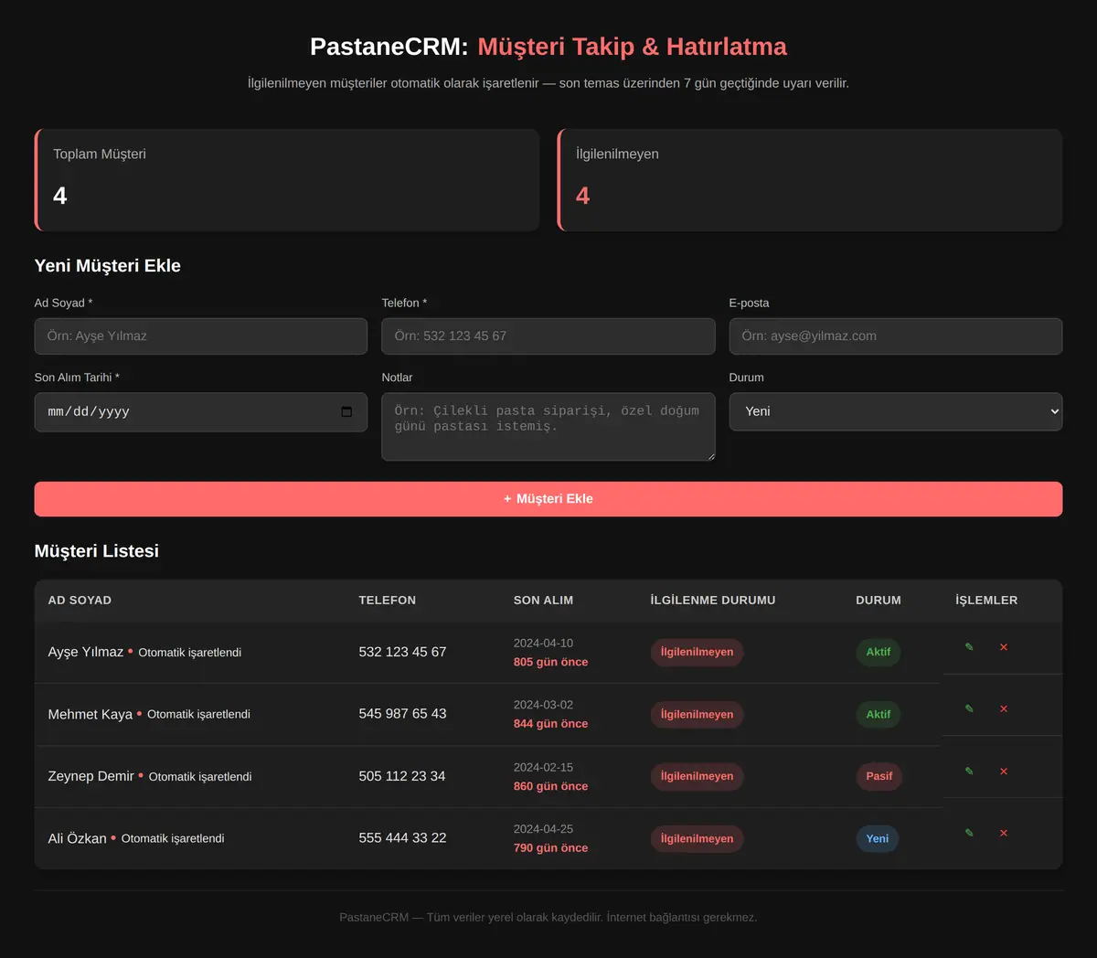1097x958 pixels.
Task: Click the İlgilenilmeyen badge for Ayşe Yılmaz
Action: point(697,652)
